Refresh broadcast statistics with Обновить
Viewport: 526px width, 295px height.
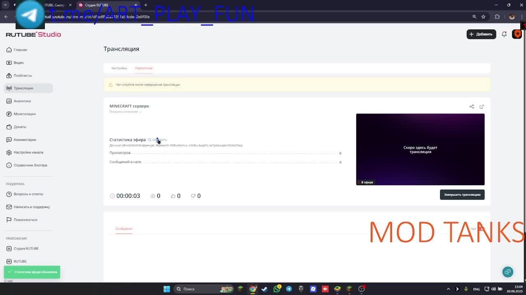click(157, 140)
